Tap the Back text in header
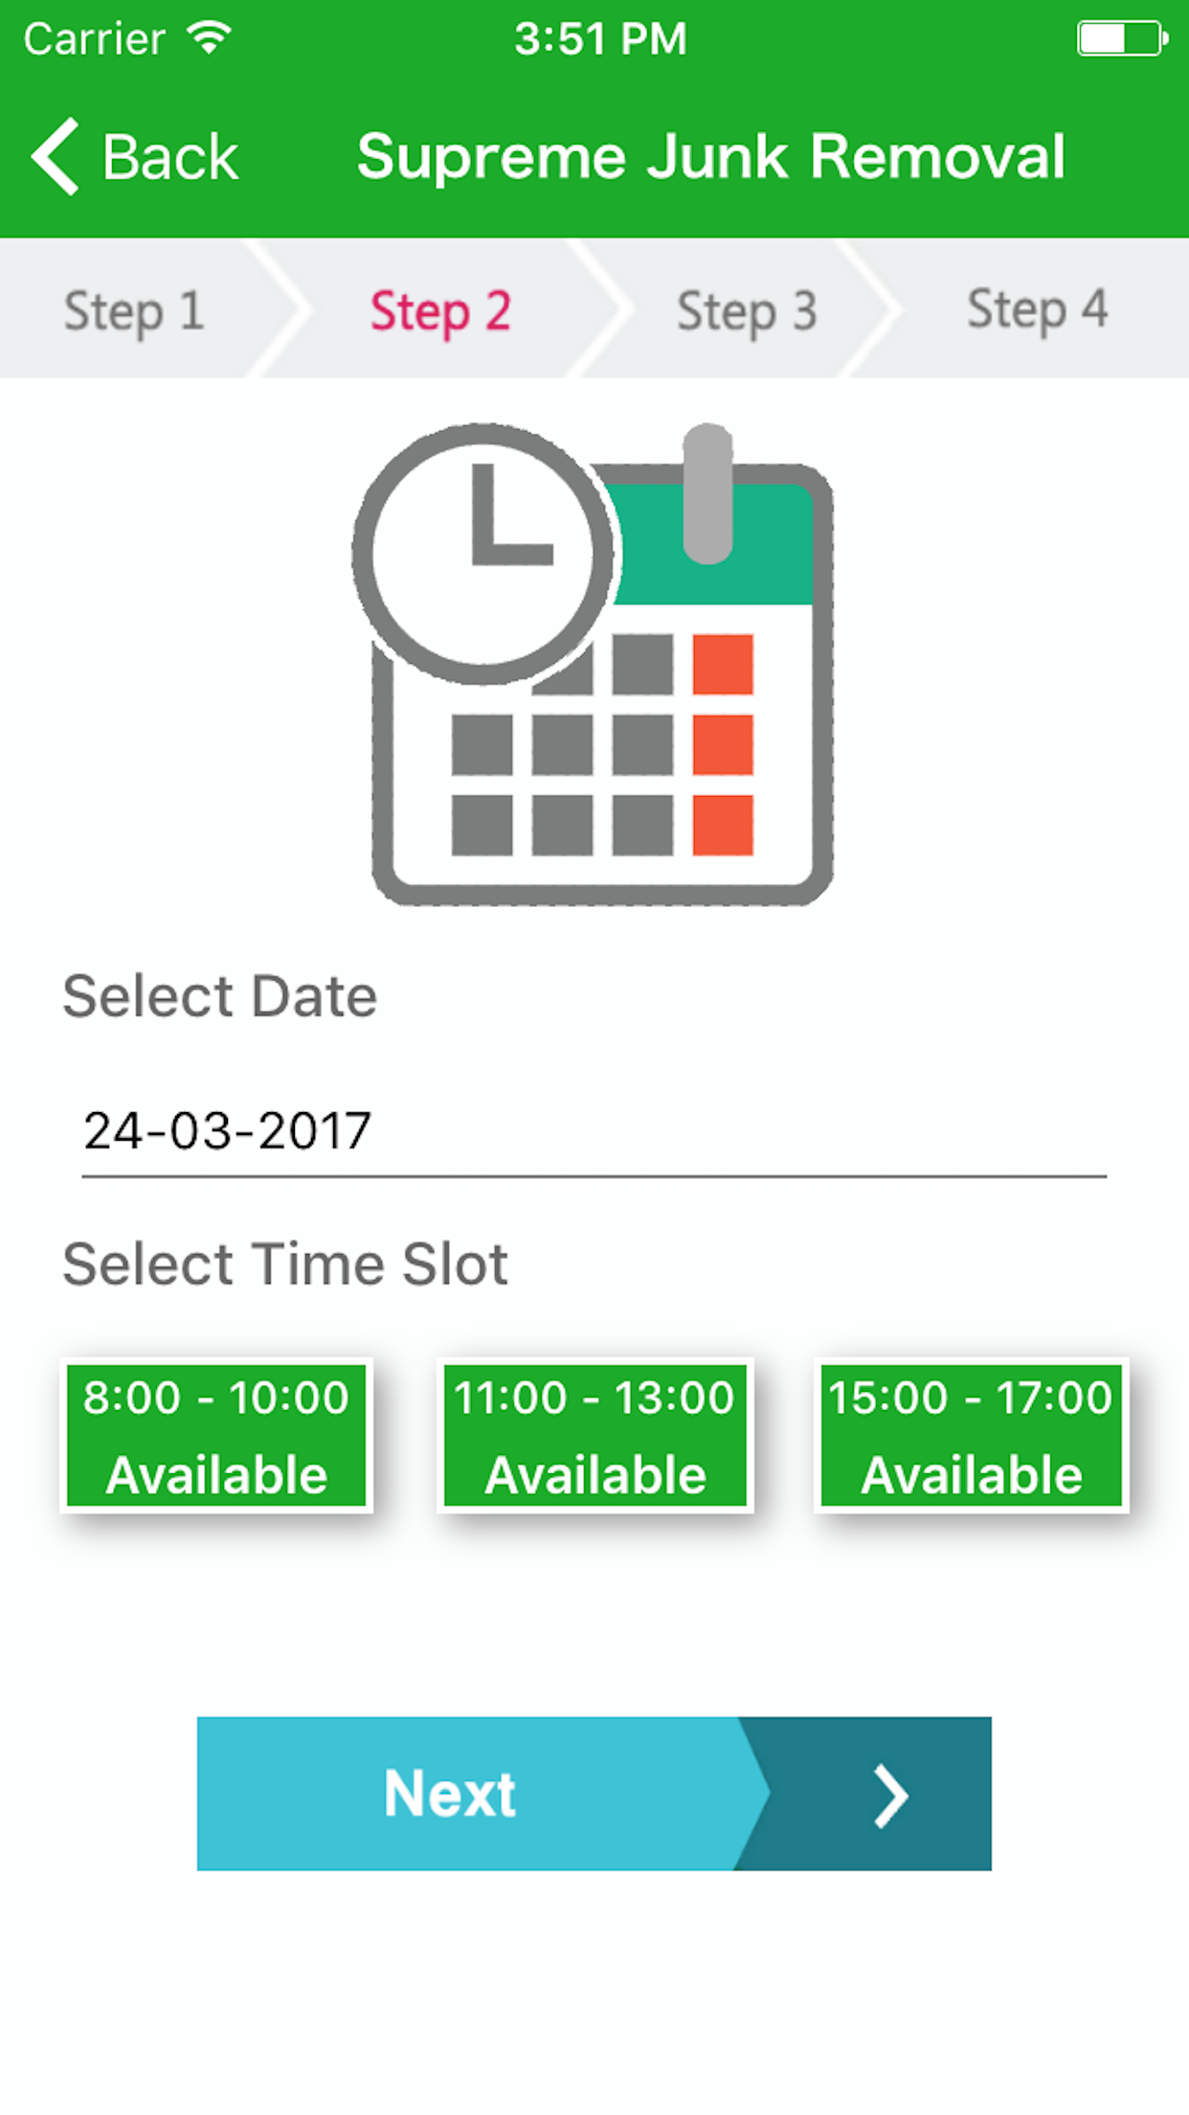 [x=170, y=157]
